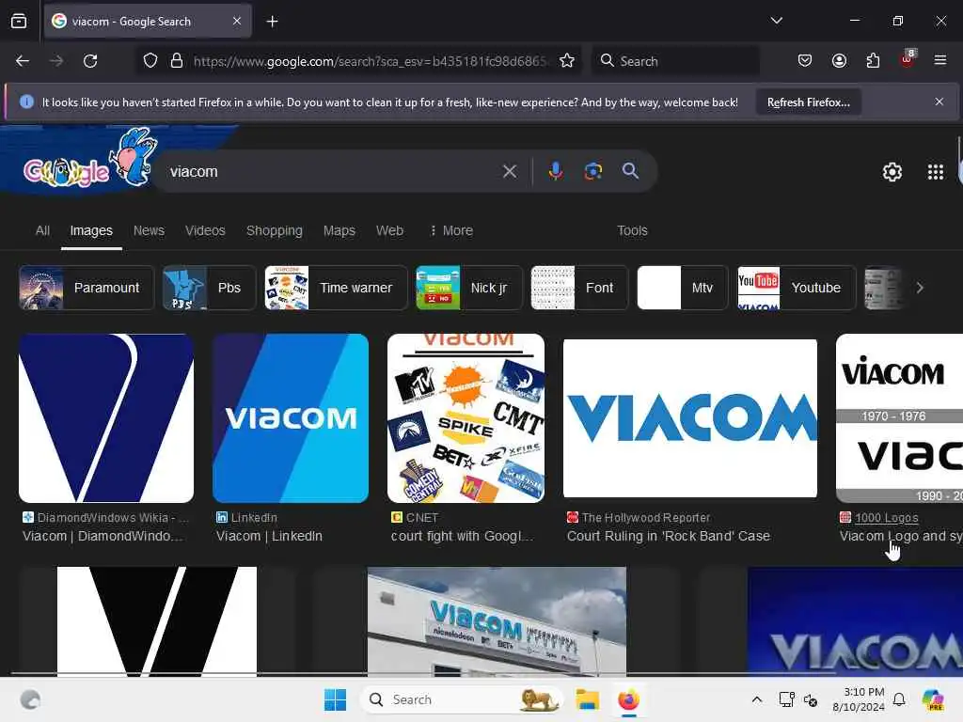
Task: Show more suggestion chips with the arrow
Action: coord(920,288)
